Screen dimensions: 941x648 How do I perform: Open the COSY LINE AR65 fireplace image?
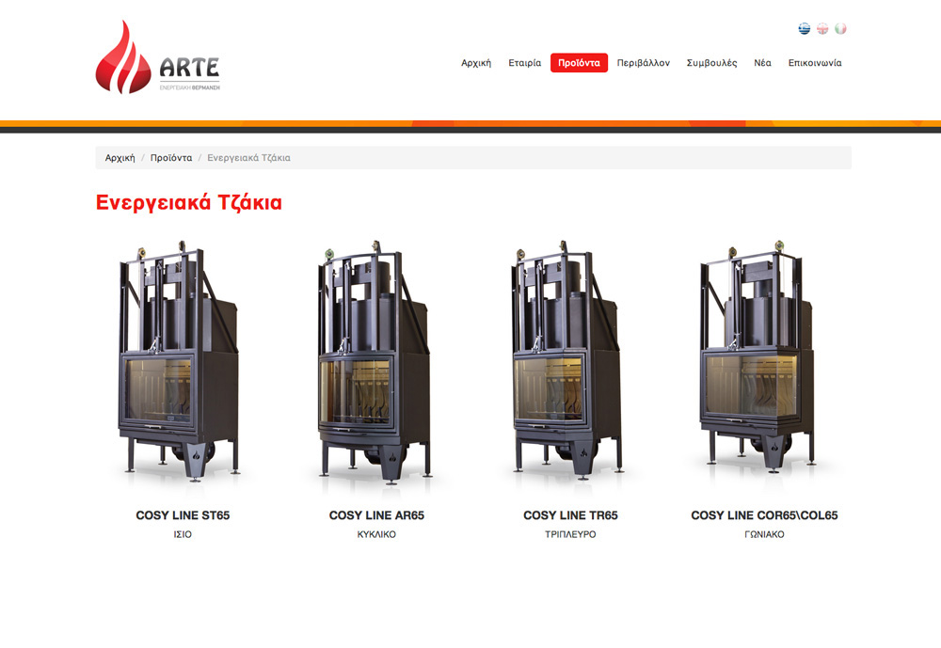tap(376, 362)
